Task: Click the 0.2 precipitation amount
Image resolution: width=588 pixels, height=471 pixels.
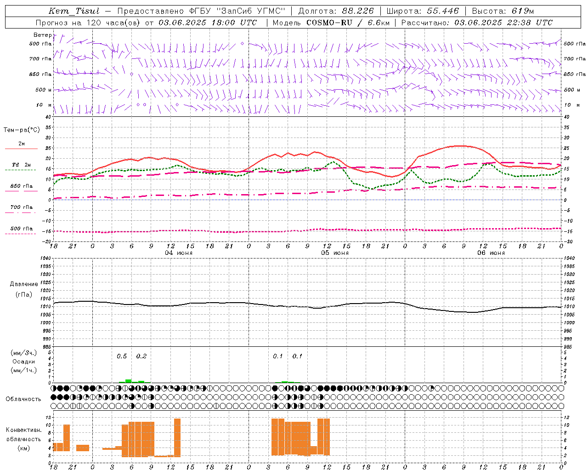Action: pos(141,356)
